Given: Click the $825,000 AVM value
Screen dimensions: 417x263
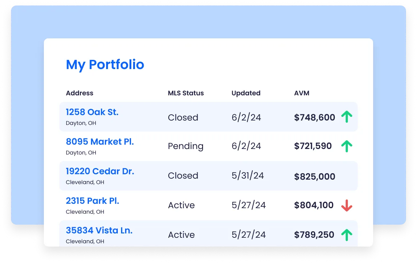Looking at the screenshot, I should tap(315, 176).
